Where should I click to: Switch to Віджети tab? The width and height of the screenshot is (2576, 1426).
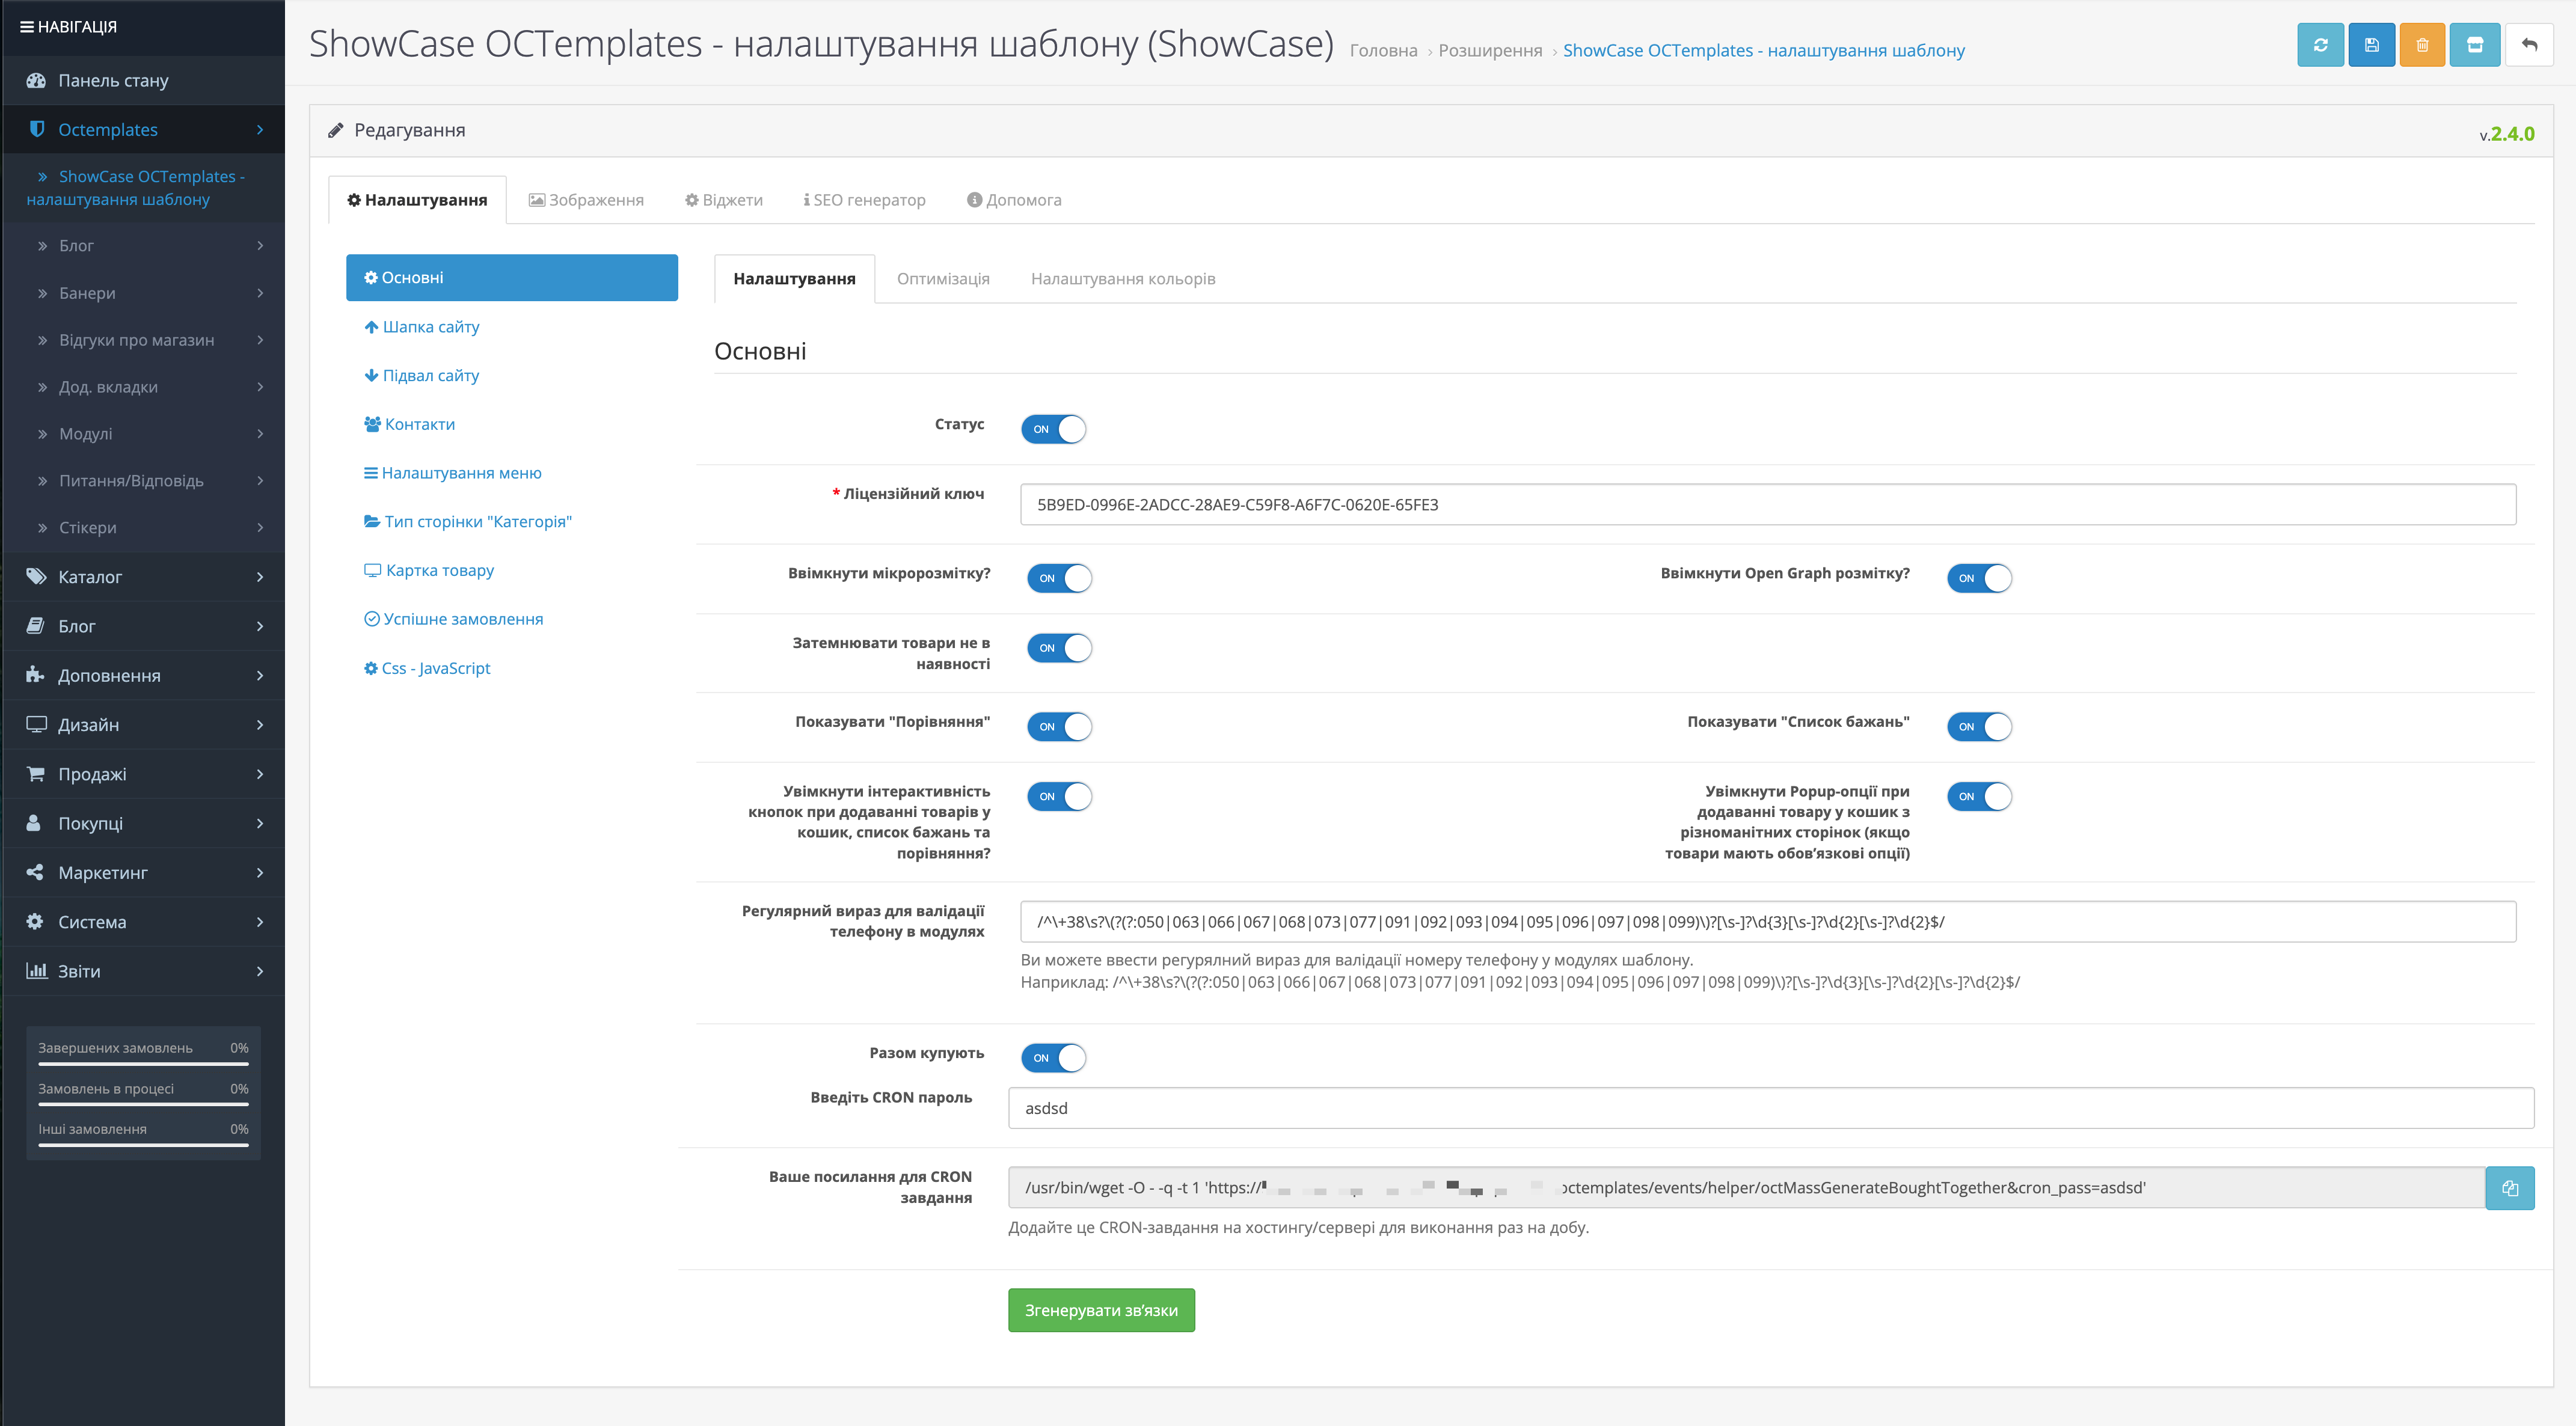pyautogui.click(x=724, y=200)
